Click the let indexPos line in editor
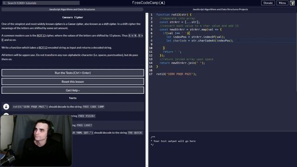Image resolution: width=297 pixels, height=167 pixels. pyautogui.click(x=196, y=37)
